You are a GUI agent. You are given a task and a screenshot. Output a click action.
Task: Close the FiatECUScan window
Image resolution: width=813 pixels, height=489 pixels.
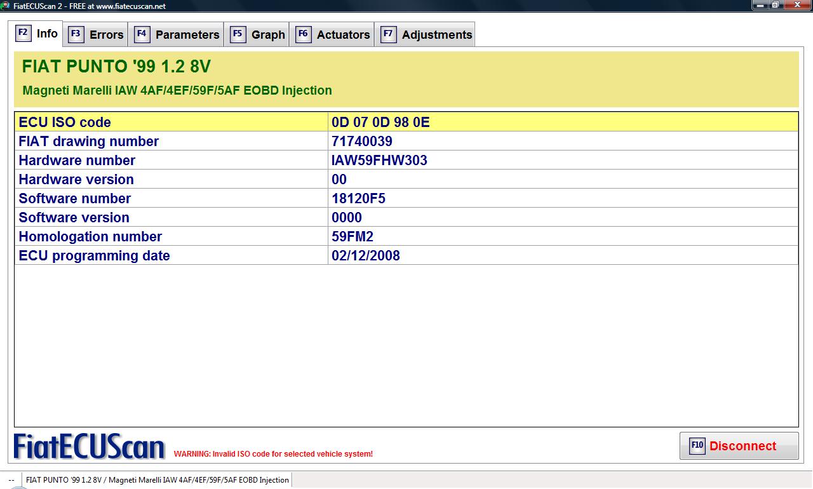[797, 5]
